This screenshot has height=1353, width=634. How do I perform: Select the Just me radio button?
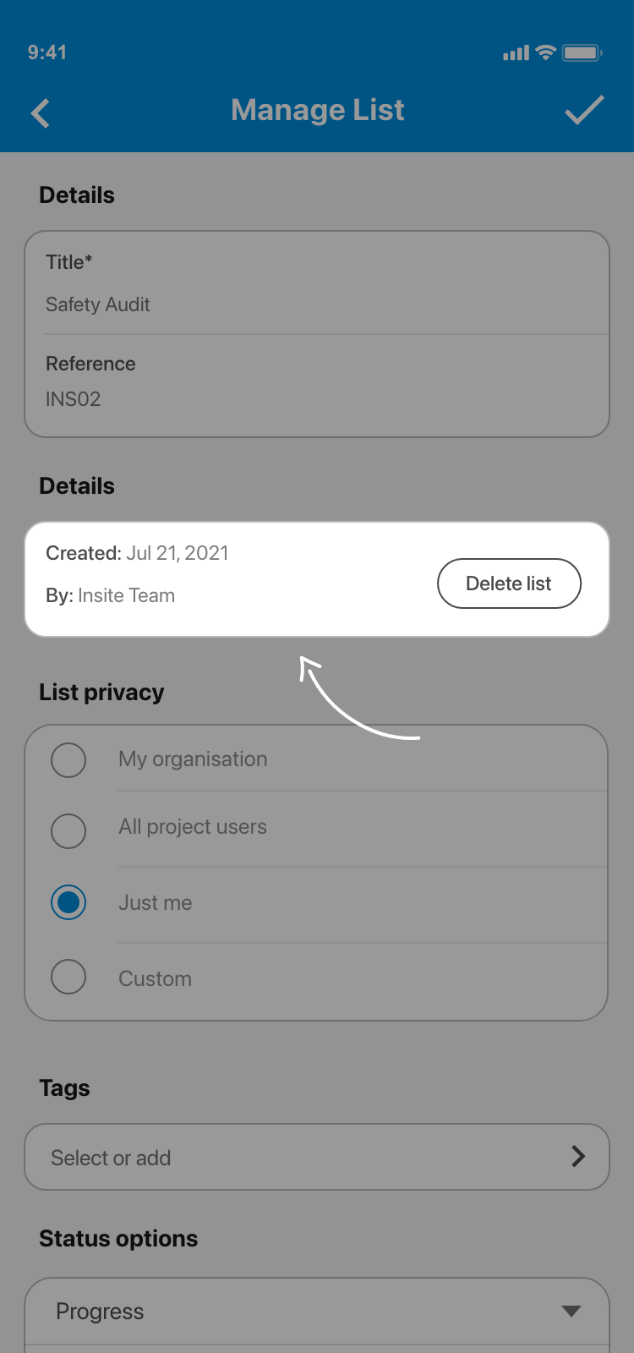pyautogui.click(x=68, y=902)
